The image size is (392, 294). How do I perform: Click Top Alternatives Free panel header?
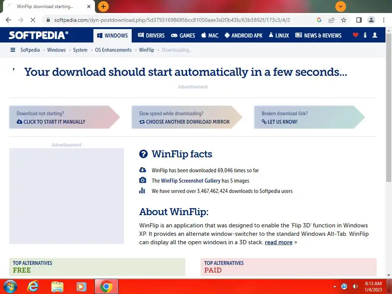[97, 267]
